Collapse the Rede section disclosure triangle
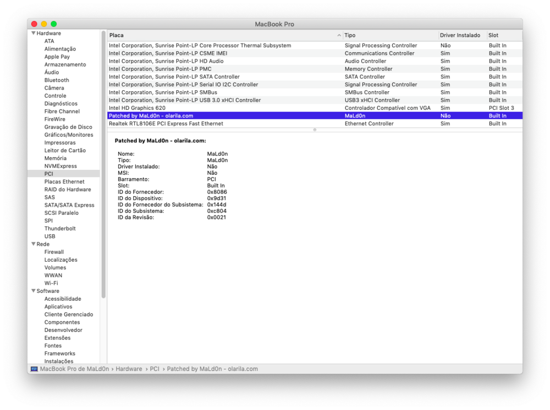Screen dimensions: 550x410 click(34, 244)
